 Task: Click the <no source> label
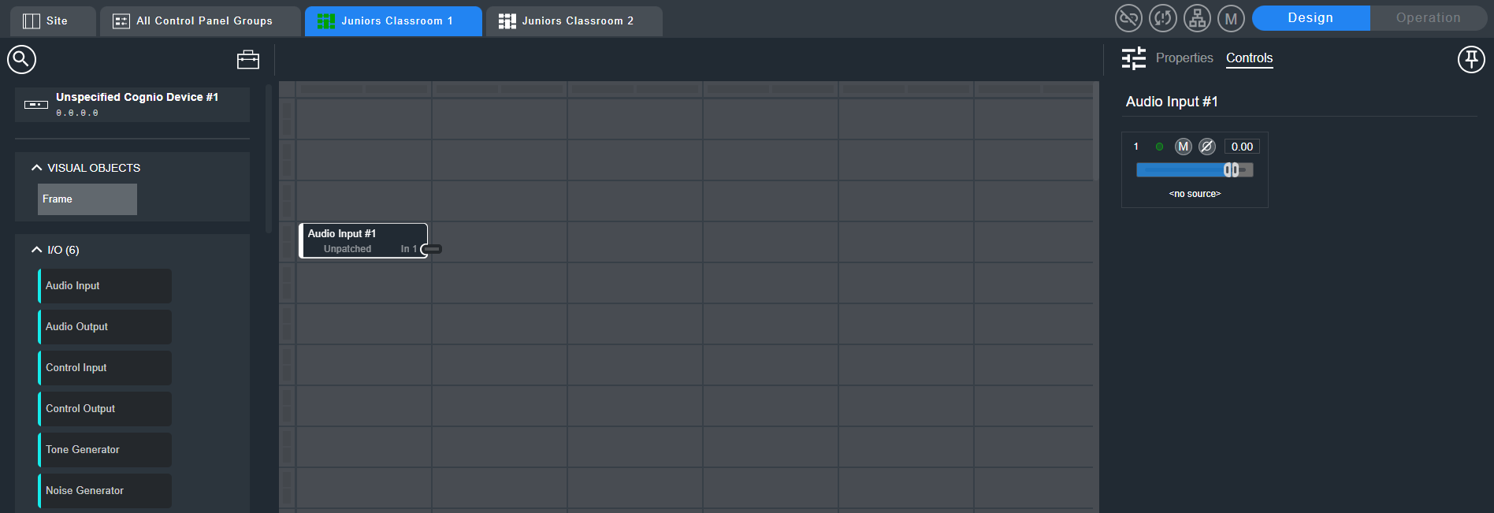click(1195, 194)
